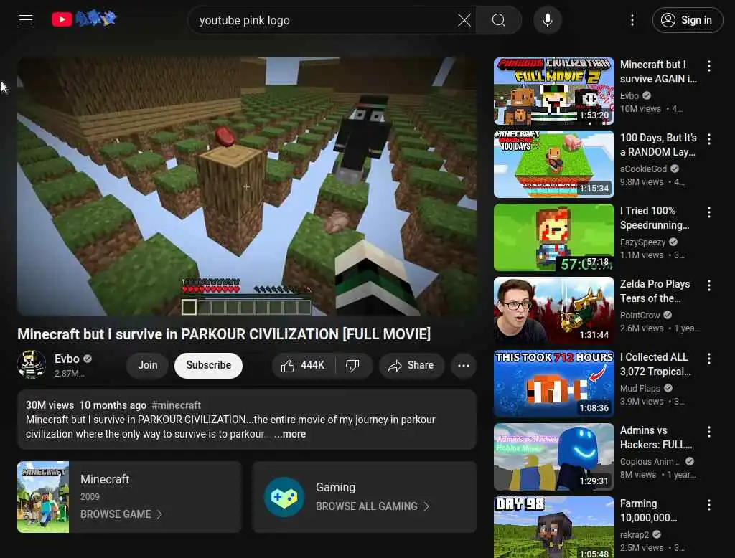Run search with magnifying glass button
The image size is (735, 558).
(x=498, y=20)
